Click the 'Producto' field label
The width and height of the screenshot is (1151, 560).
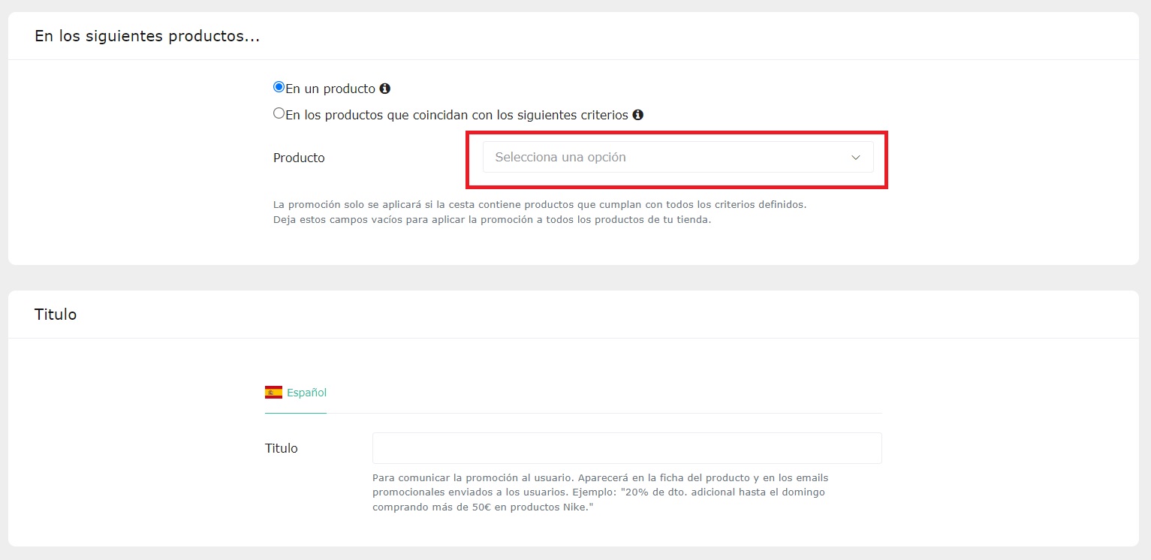pos(299,158)
